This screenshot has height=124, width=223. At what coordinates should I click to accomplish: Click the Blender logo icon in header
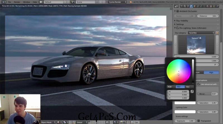[131, 2]
